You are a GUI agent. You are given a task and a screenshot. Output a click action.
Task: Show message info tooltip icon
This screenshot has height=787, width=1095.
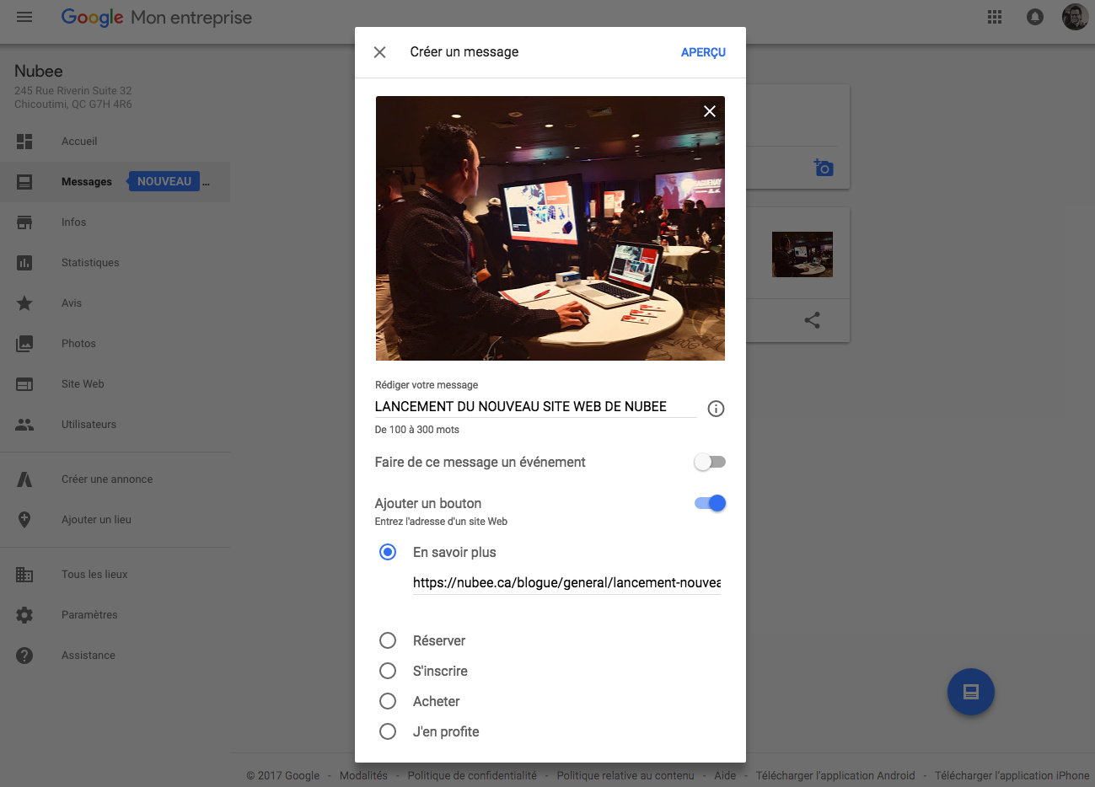(x=716, y=409)
